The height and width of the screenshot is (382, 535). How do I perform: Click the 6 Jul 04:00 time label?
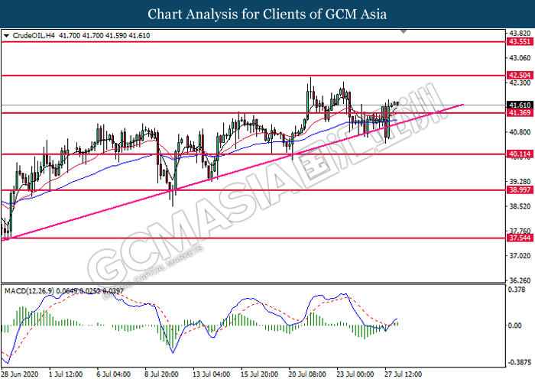114,374
